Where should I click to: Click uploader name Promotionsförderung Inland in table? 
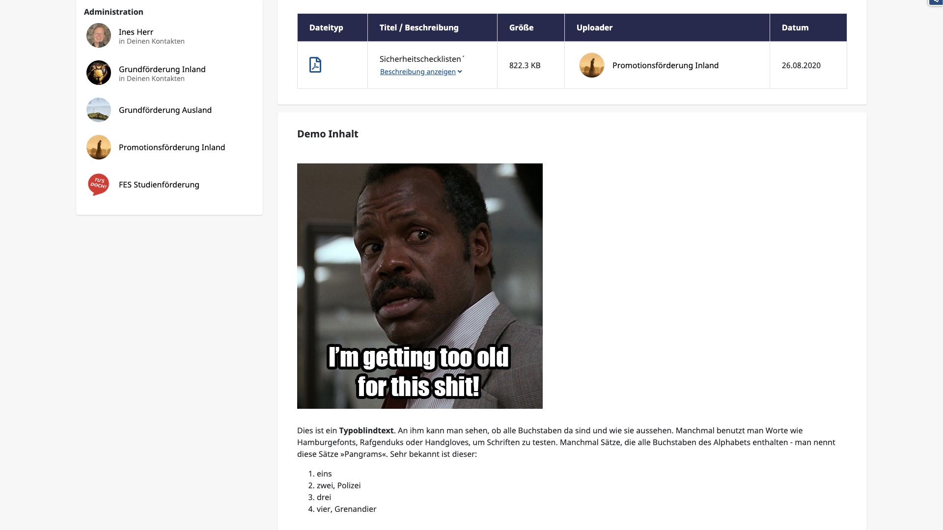click(666, 65)
